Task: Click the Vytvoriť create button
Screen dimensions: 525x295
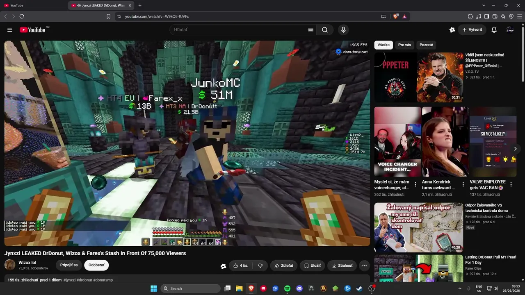Action: point(472,30)
